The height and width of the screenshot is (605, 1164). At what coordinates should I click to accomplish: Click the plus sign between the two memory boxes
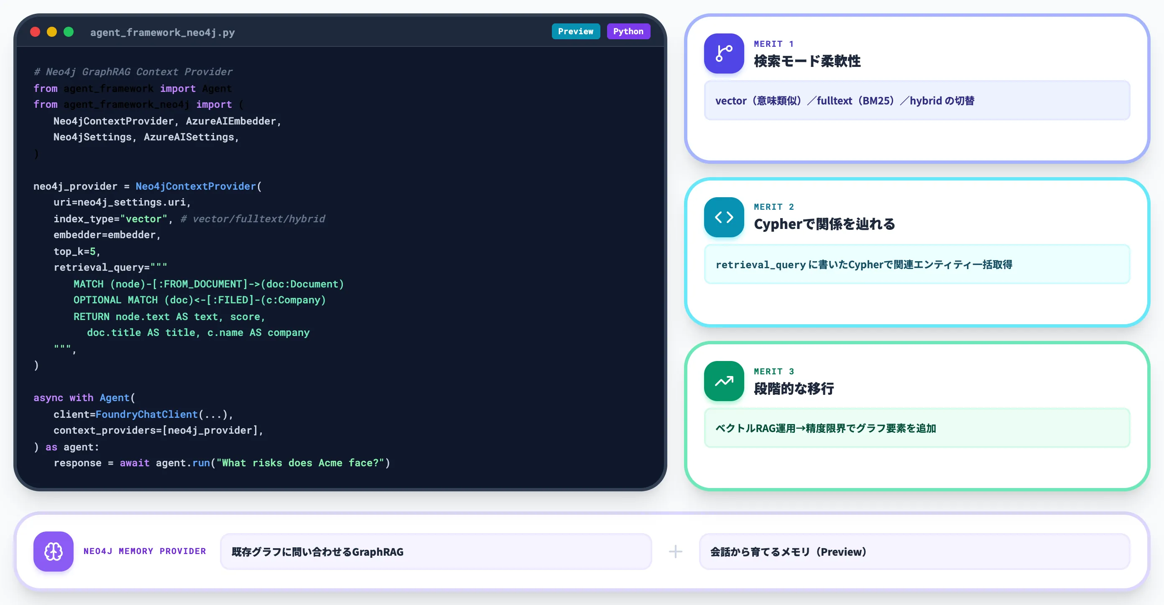(x=676, y=551)
